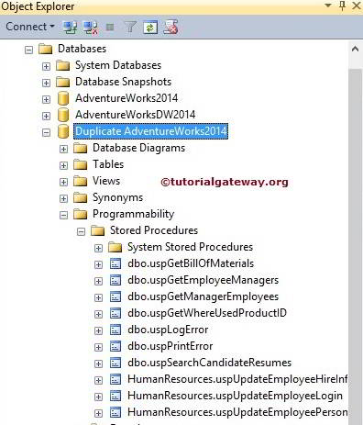
Task: Click the Views folder icon
Action: click(81, 181)
